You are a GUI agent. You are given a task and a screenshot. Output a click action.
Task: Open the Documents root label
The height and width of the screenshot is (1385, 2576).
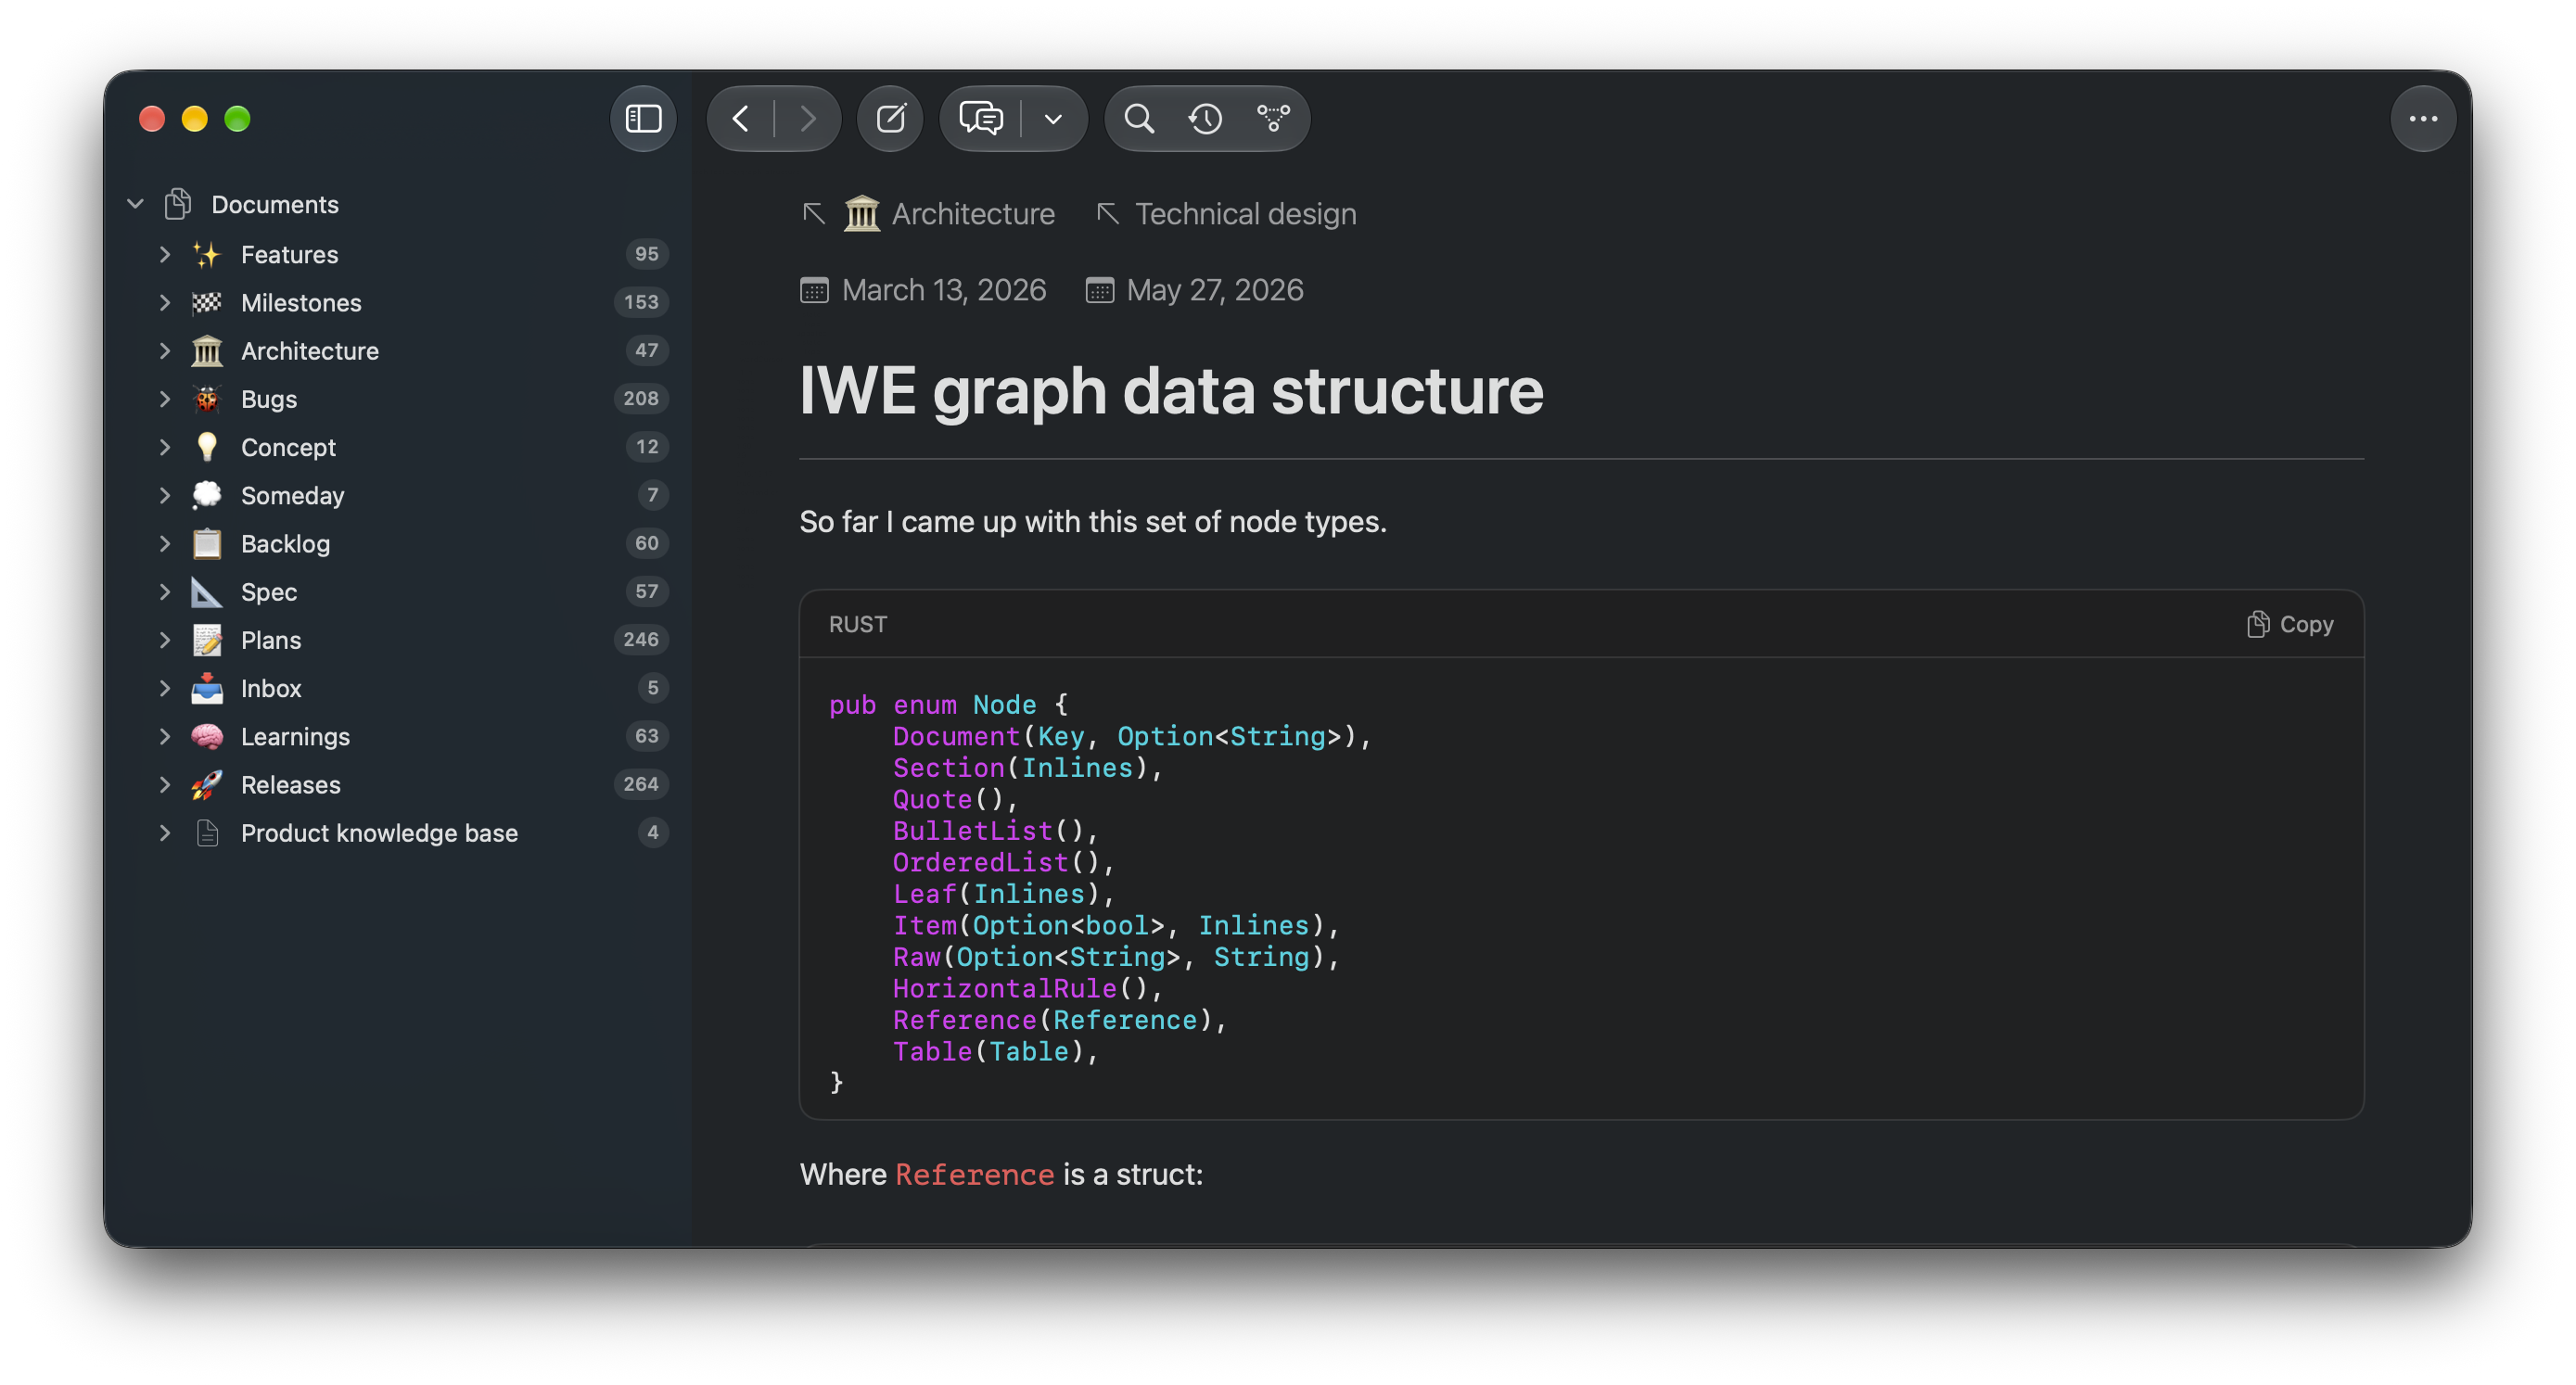coord(275,204)
